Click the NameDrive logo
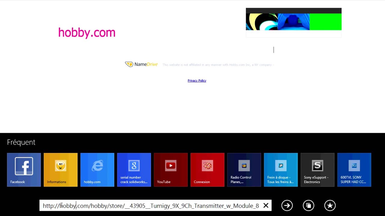The width and height of the screenshot is (385, 216). tap(141, 64)
